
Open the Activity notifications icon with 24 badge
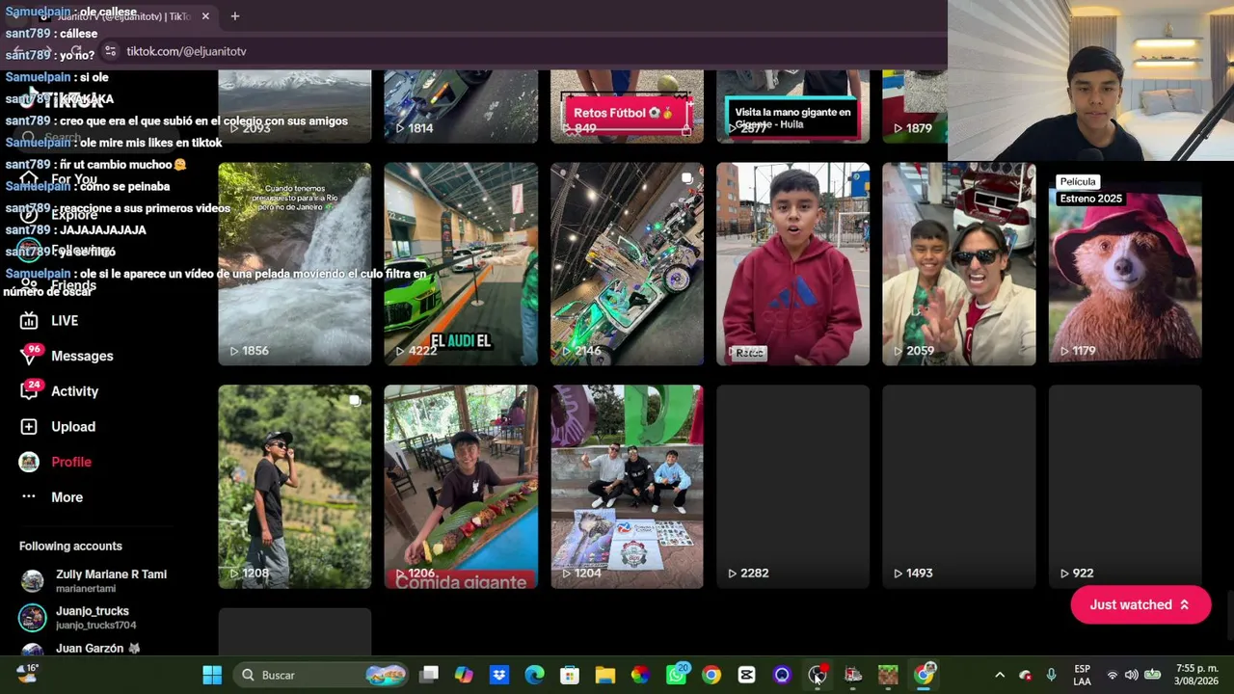tap(30, 390)
